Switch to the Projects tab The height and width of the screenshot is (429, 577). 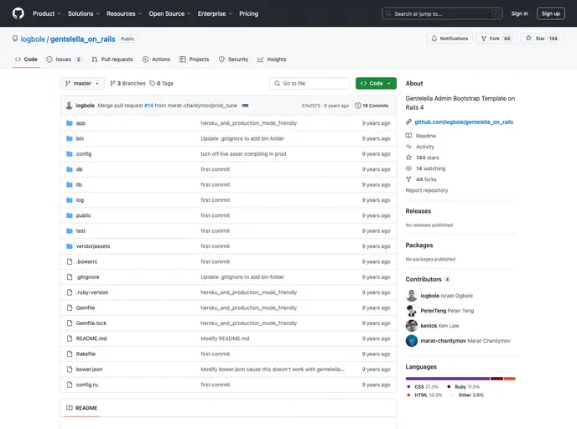[x=195, y=59]
